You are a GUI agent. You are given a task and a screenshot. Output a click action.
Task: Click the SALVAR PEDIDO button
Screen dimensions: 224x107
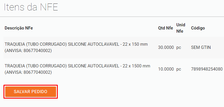[x=31, y=92]
